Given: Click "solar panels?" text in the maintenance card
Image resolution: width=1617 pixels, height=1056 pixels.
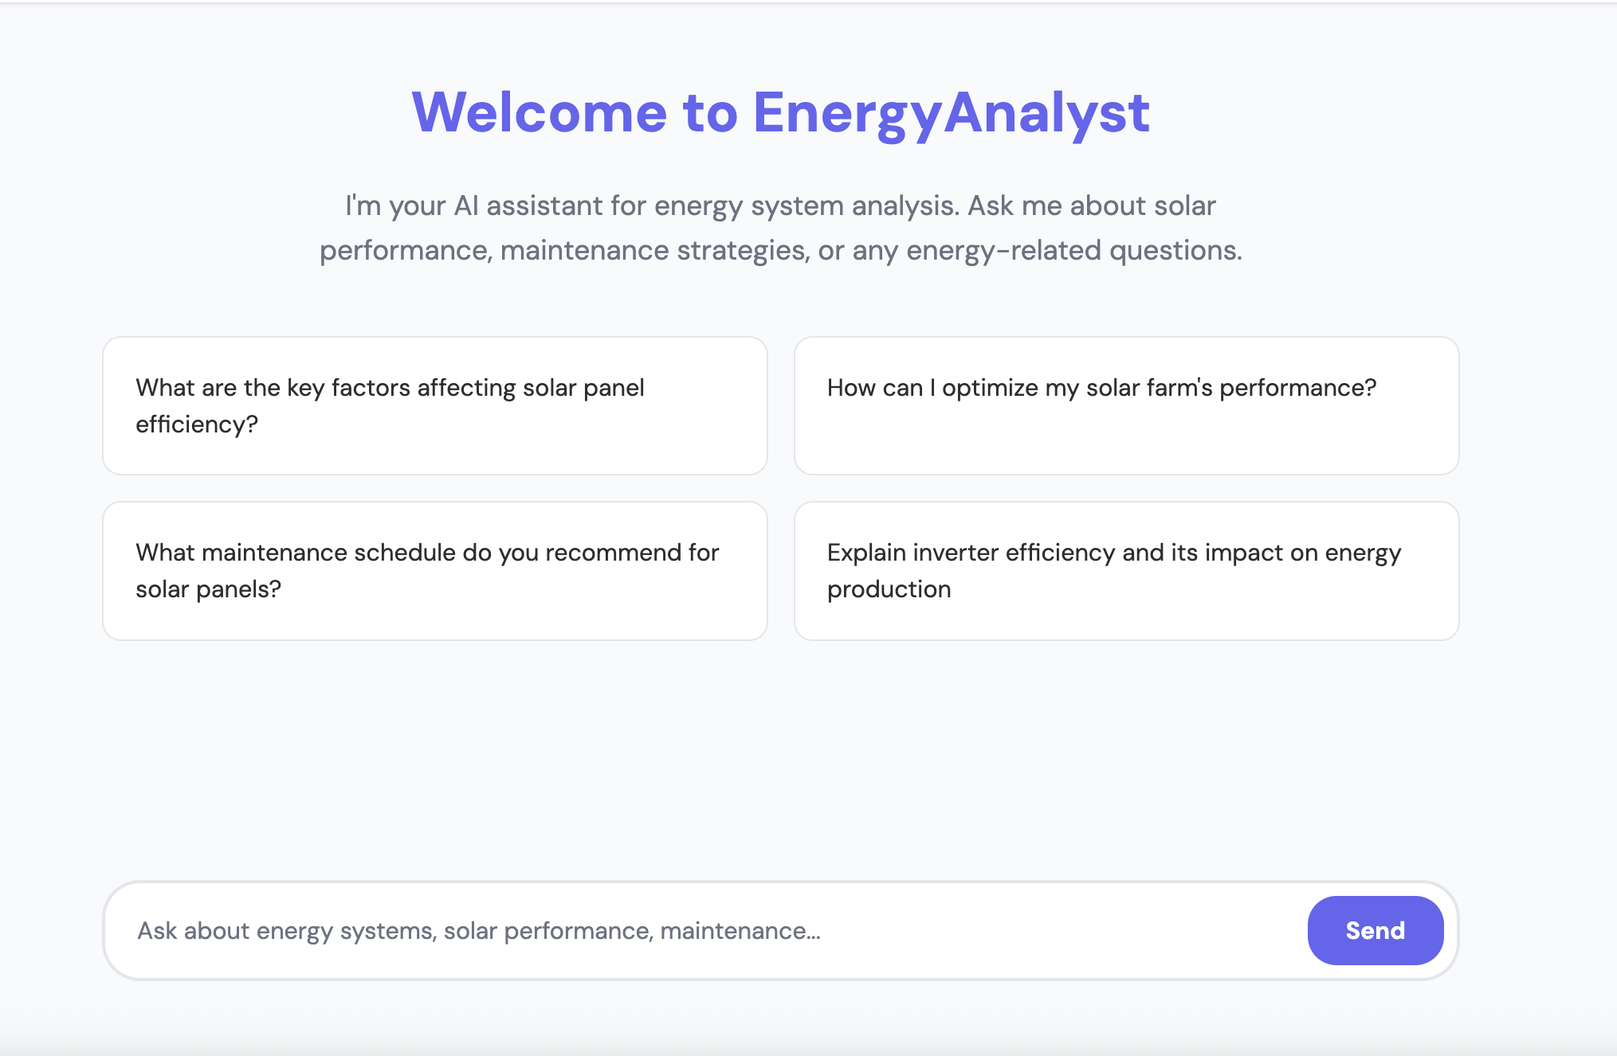Looking at the screenshot, I should (208, 589).
